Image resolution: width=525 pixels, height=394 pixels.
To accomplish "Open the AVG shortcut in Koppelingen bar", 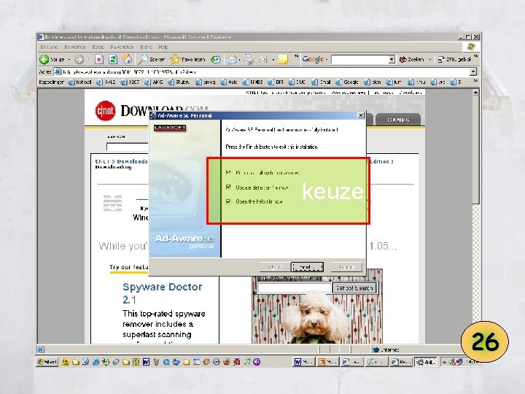I will 154,82.
